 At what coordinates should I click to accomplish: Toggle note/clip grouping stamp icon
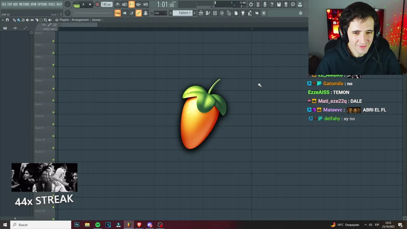pos(145,13)
